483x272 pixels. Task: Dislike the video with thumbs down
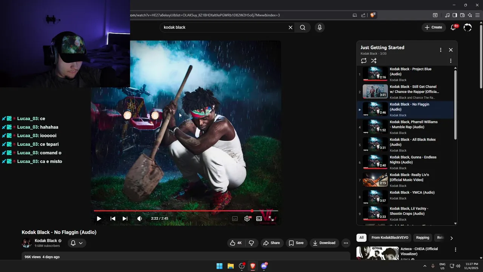pyautogui.click(x=251, y=243)
